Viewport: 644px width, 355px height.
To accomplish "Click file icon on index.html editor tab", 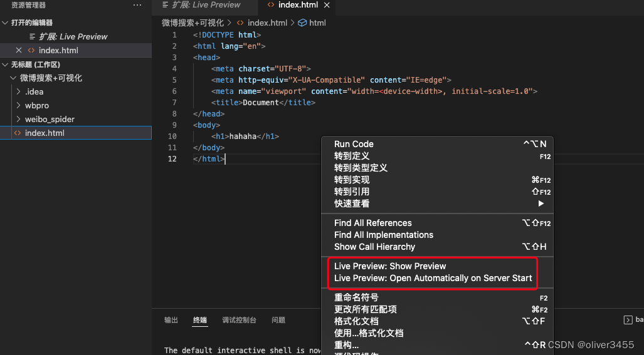I will [x=271, y=5].
